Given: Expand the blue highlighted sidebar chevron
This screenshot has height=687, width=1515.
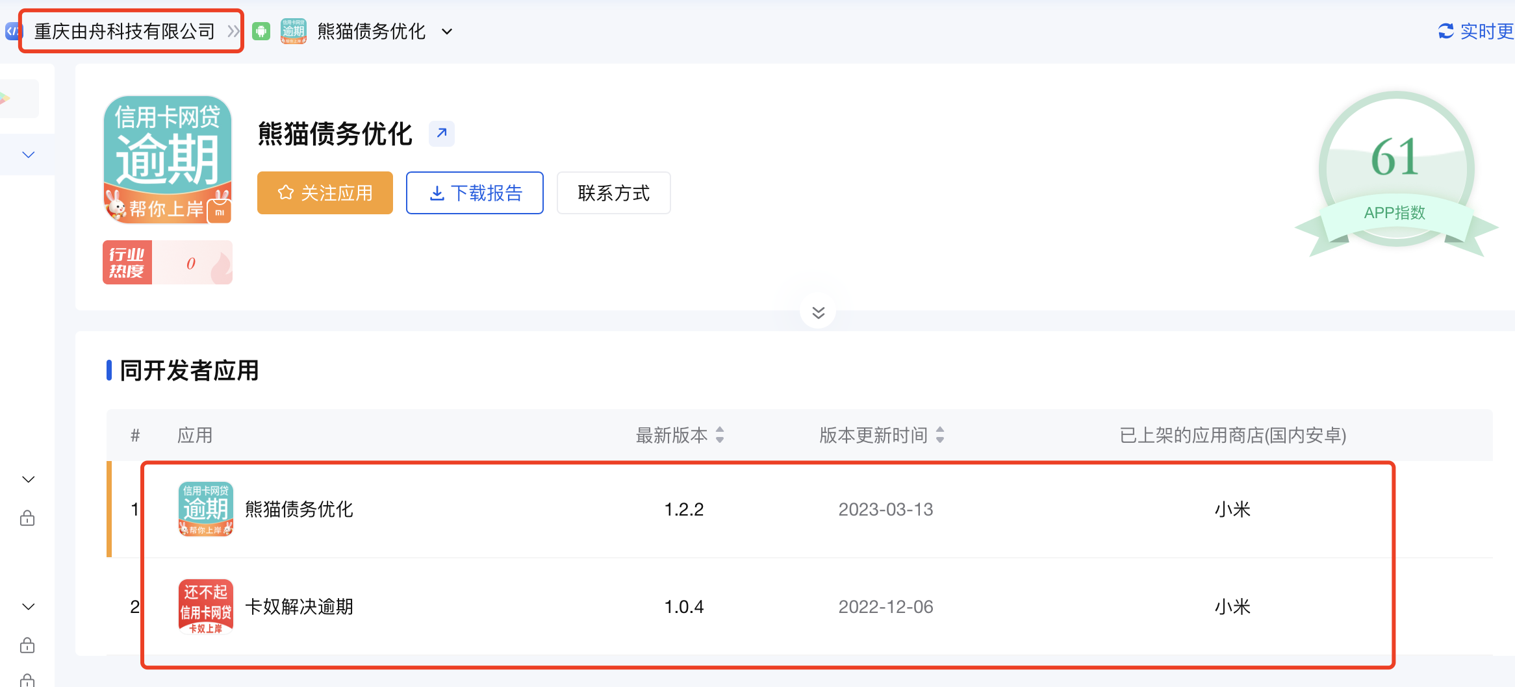Looking at the screenshot, I should coord(28,155).
